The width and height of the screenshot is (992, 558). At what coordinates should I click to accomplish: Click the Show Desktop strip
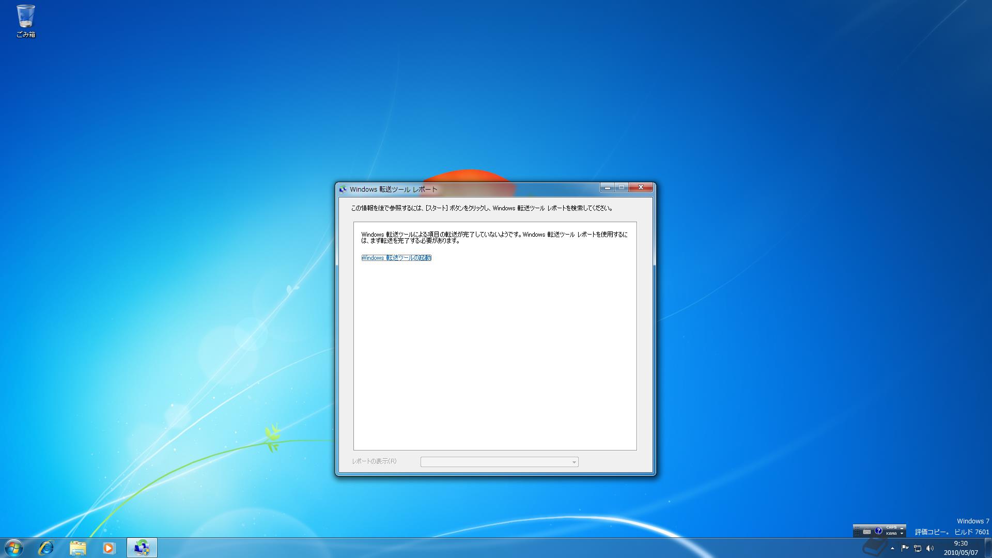point(988,548)
